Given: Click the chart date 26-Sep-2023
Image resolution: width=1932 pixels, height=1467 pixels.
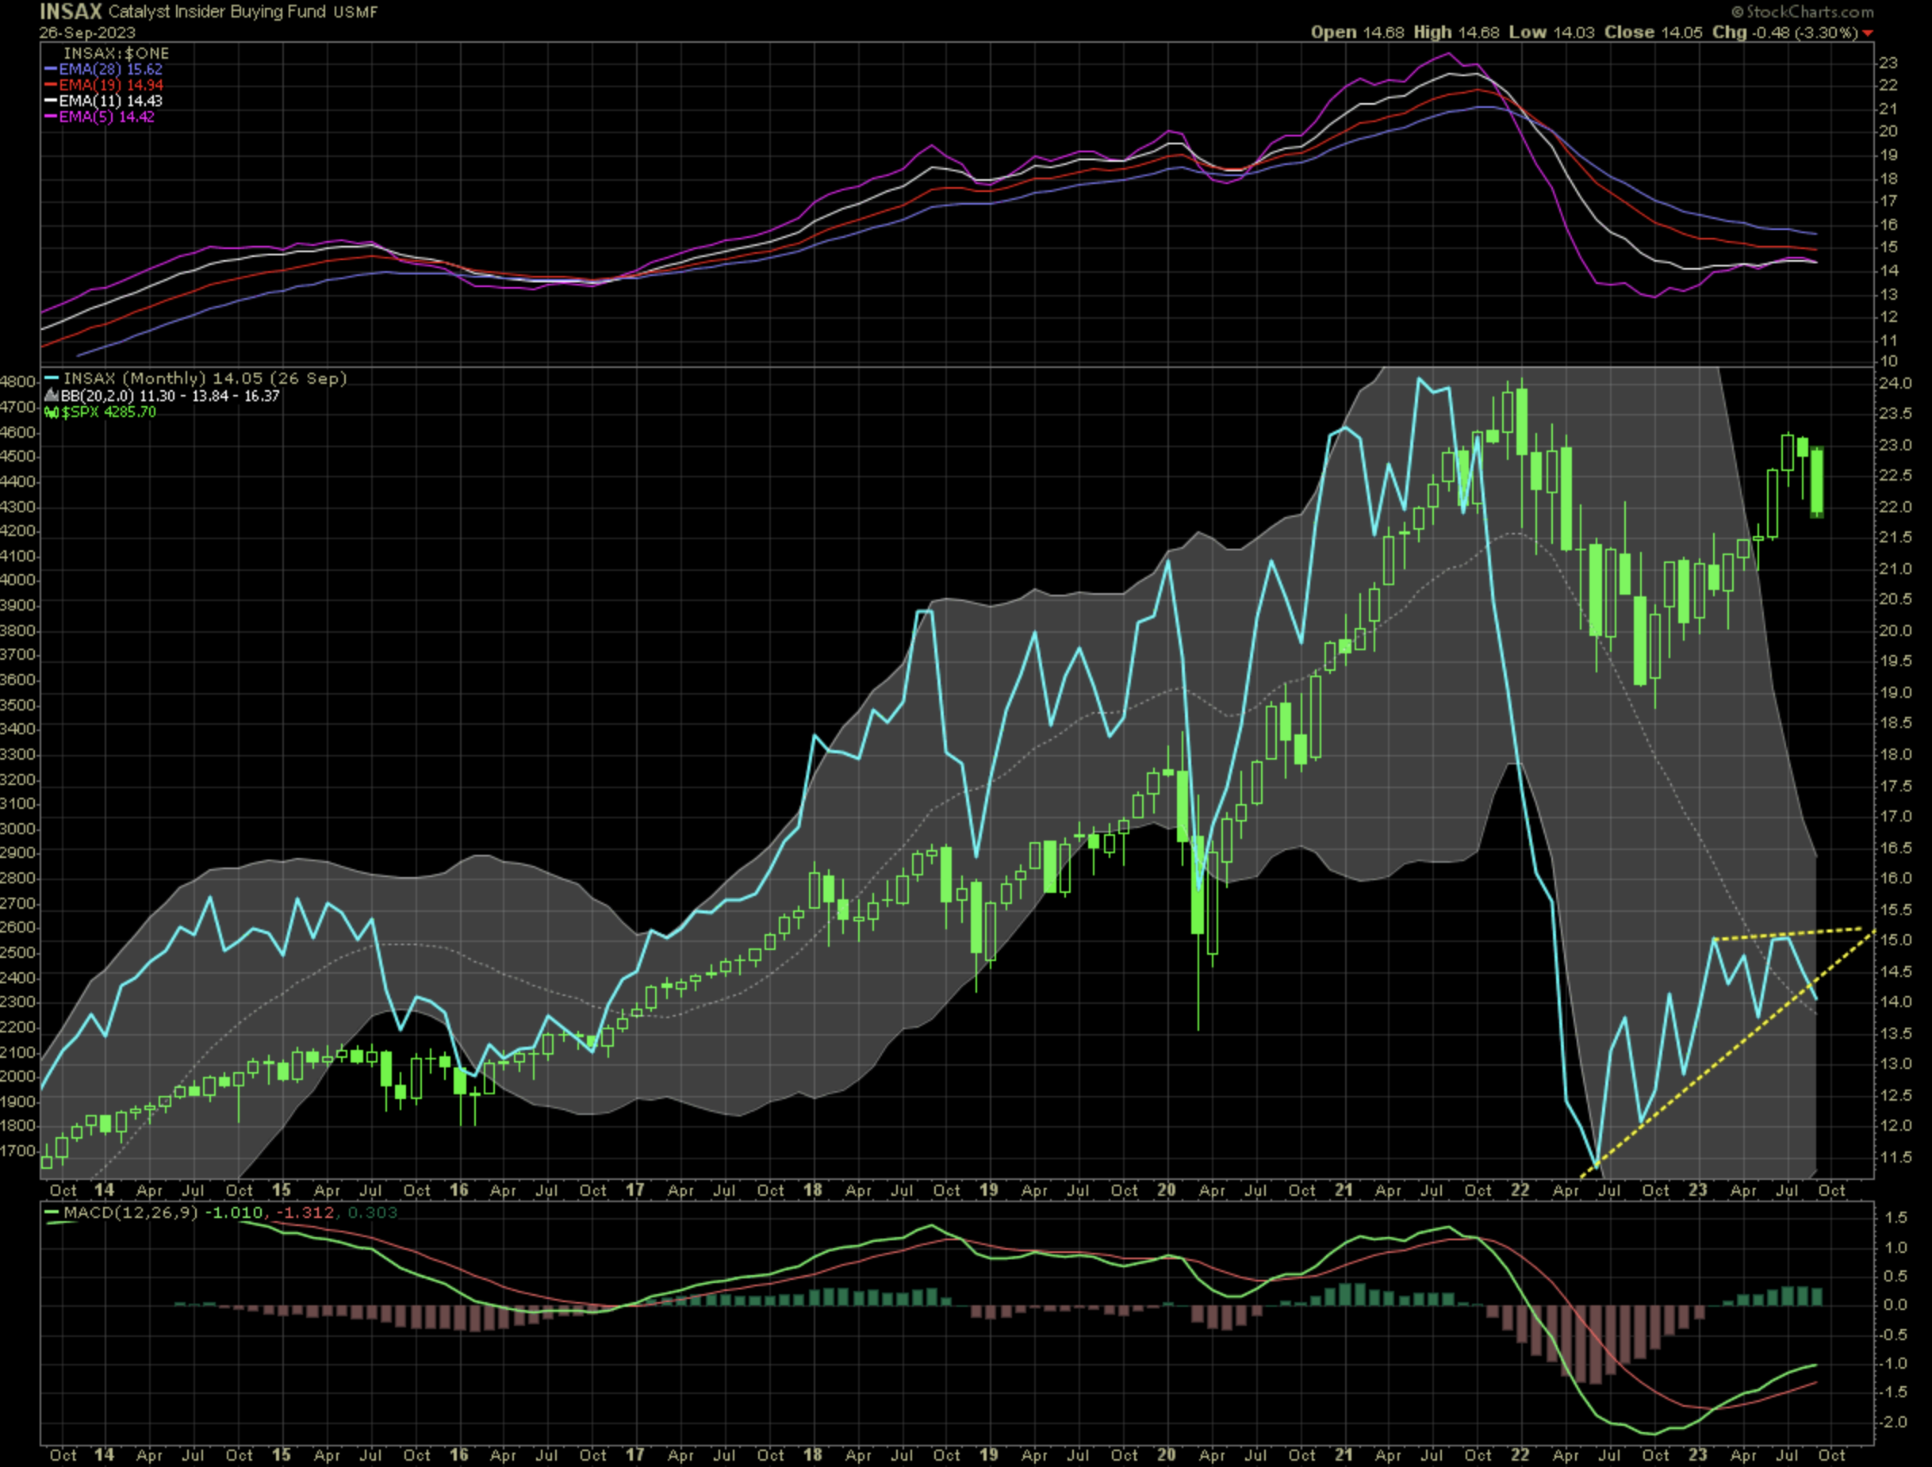Looking at the screenshot, I should click(87, 33).
